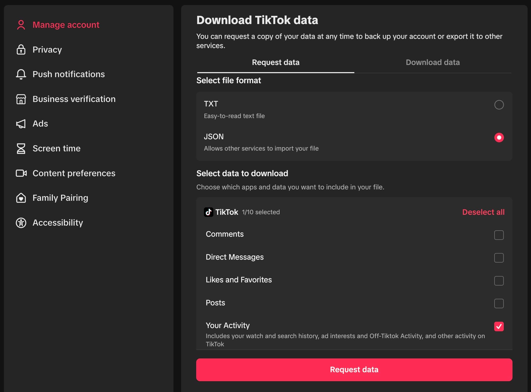Click the Ads megaphone icon
The height and width of the screenshot is (392, 531).
[x=21, y=124]
